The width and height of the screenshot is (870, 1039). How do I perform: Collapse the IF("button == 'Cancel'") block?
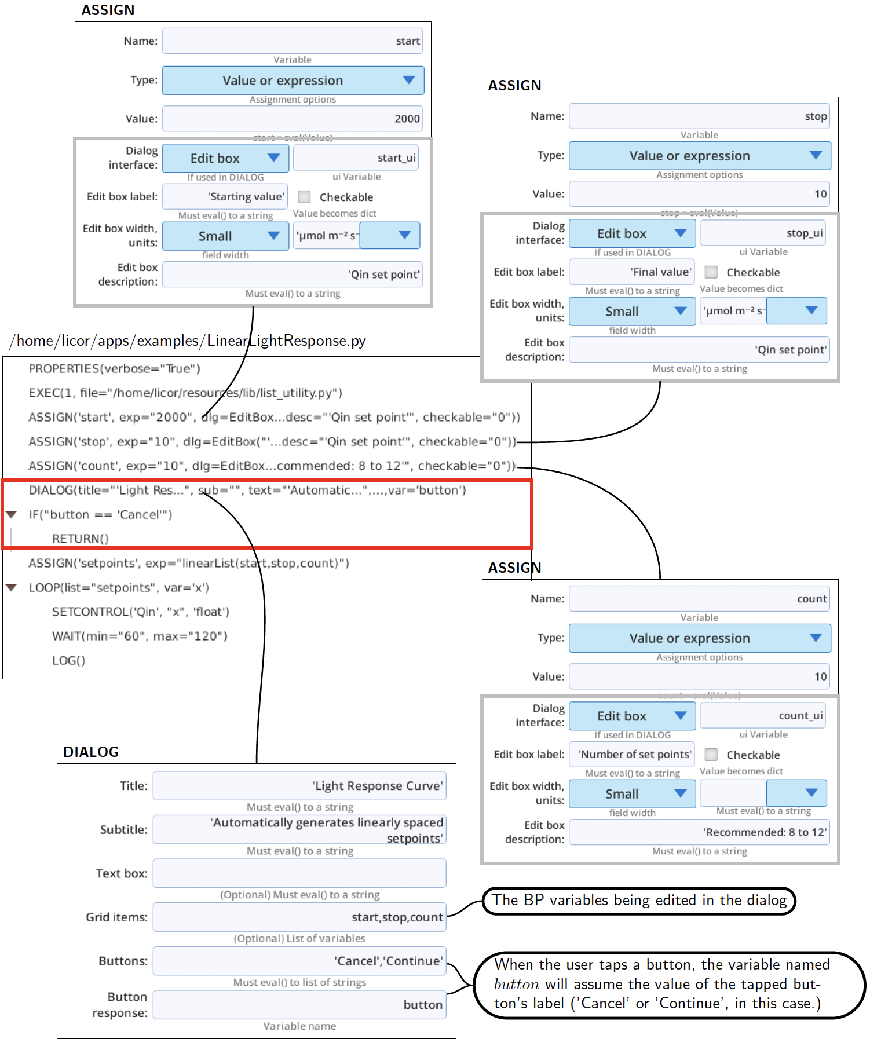pos(11,514)
